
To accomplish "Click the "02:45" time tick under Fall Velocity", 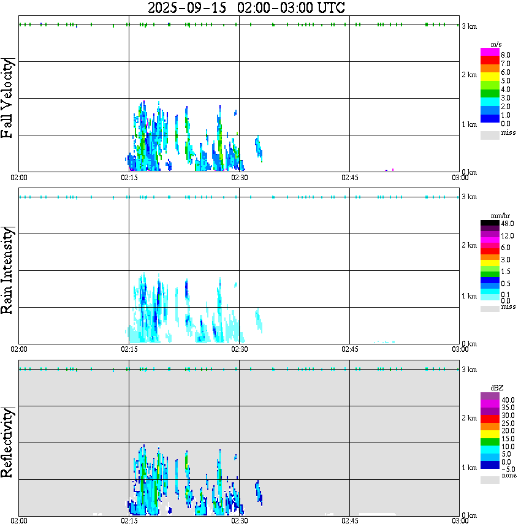I will (349, 178).
